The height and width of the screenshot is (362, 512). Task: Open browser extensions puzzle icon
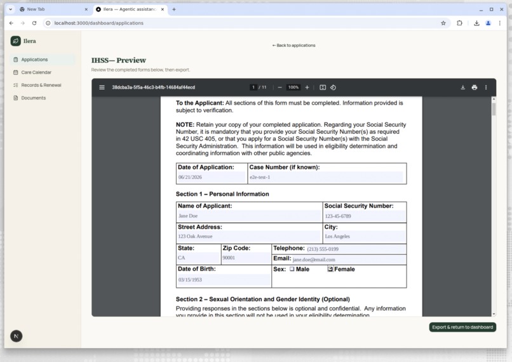459,23
